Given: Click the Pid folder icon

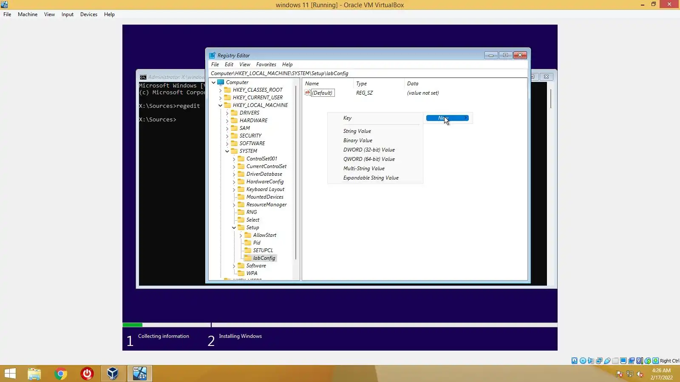Looking at the screenshot, I should click(248, 243).
